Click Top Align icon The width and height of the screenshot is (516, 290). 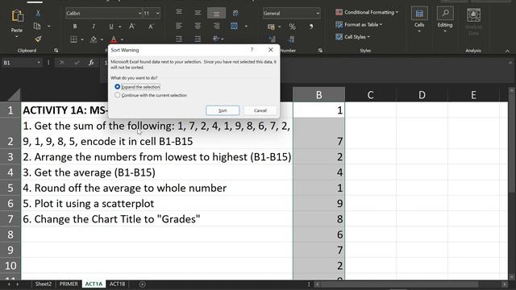[x=179, y=13]
